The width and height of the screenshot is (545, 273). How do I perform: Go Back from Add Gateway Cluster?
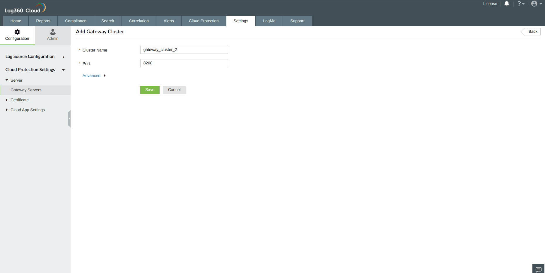532,32
